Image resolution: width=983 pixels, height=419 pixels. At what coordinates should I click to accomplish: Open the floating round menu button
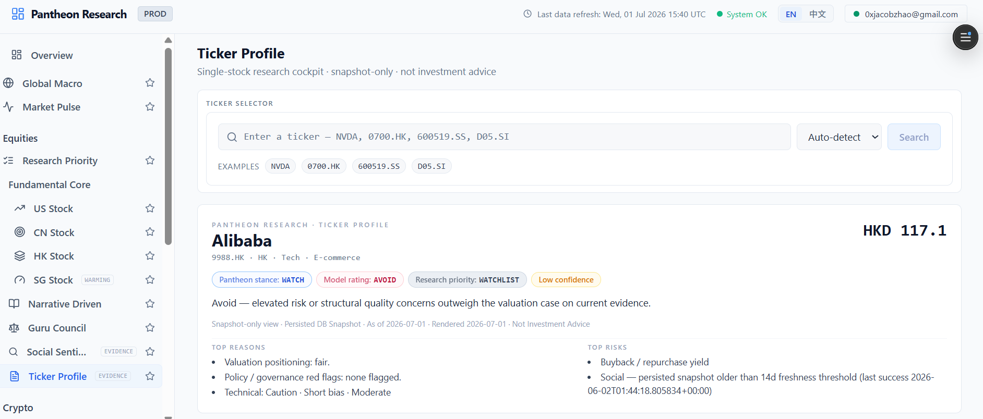tap(965, 38)
